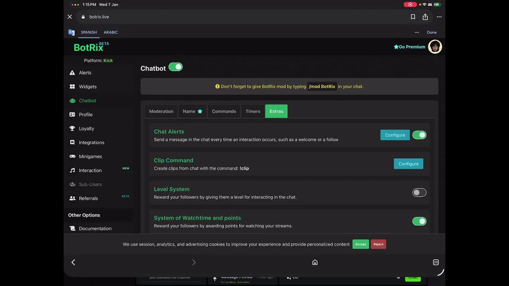Image resolution: width=509 pixels, height=286 pixels.
Task: Open the Referrals people icon
Action: click(x=72, y=198)
